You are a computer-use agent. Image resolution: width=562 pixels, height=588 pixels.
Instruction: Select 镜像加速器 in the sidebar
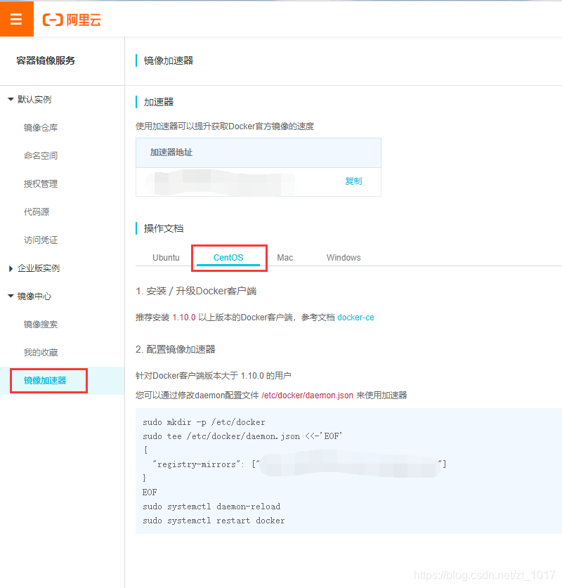(45, 381)
